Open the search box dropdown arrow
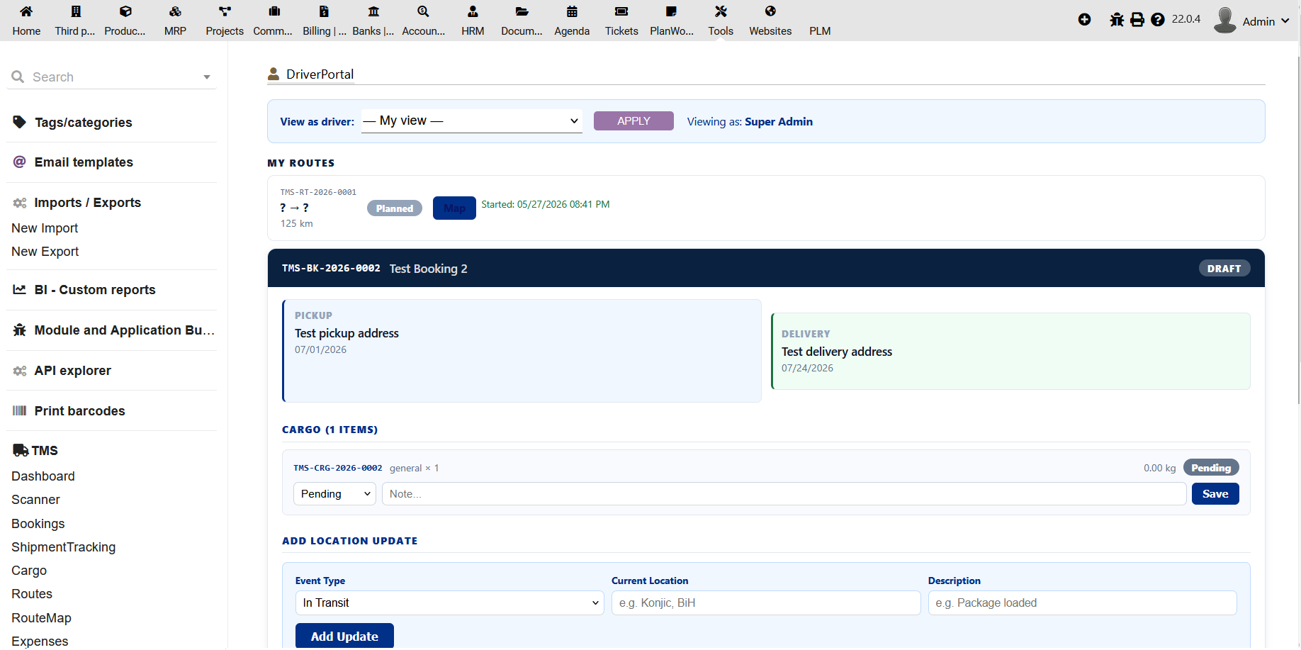 pyautogui.click(x=207, y=77)
